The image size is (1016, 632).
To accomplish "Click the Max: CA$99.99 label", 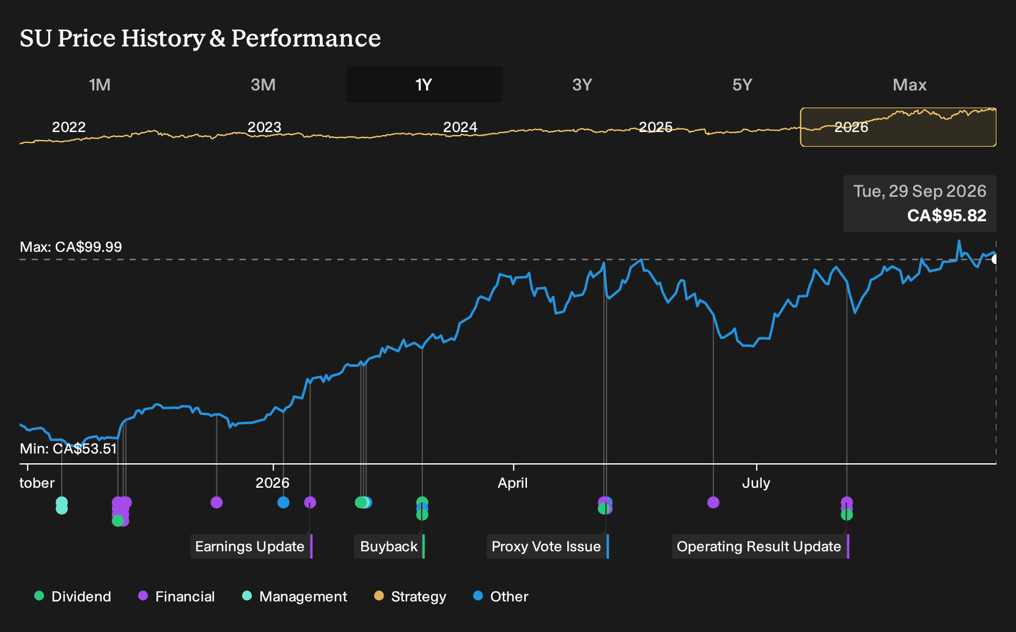I will coord(71,247).
